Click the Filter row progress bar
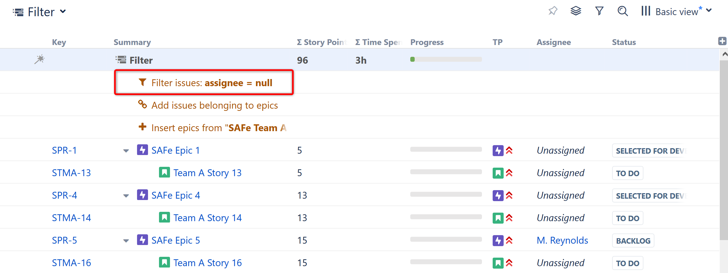Viewport: 728px width, 273px height. pos(446,59)
